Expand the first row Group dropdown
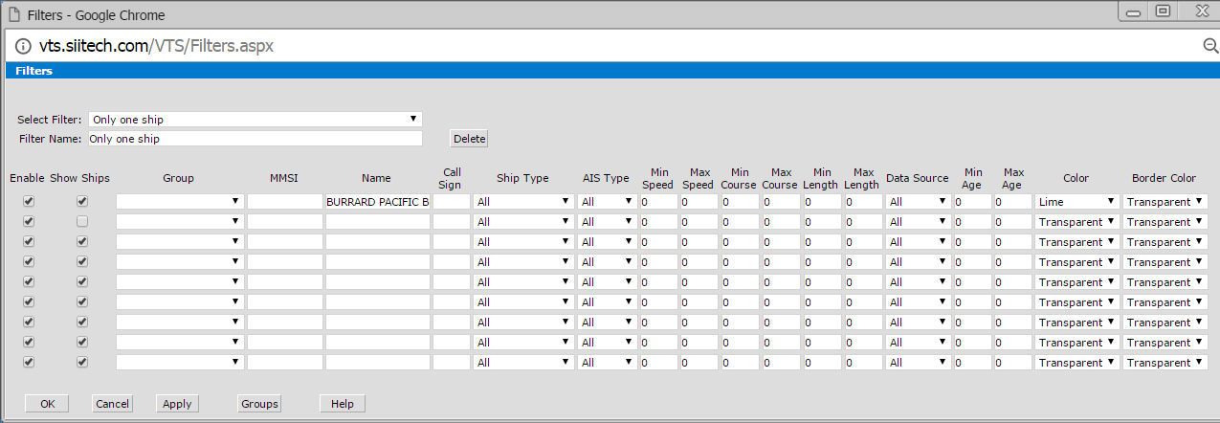The image size is (1220, 423). point(179,202)
